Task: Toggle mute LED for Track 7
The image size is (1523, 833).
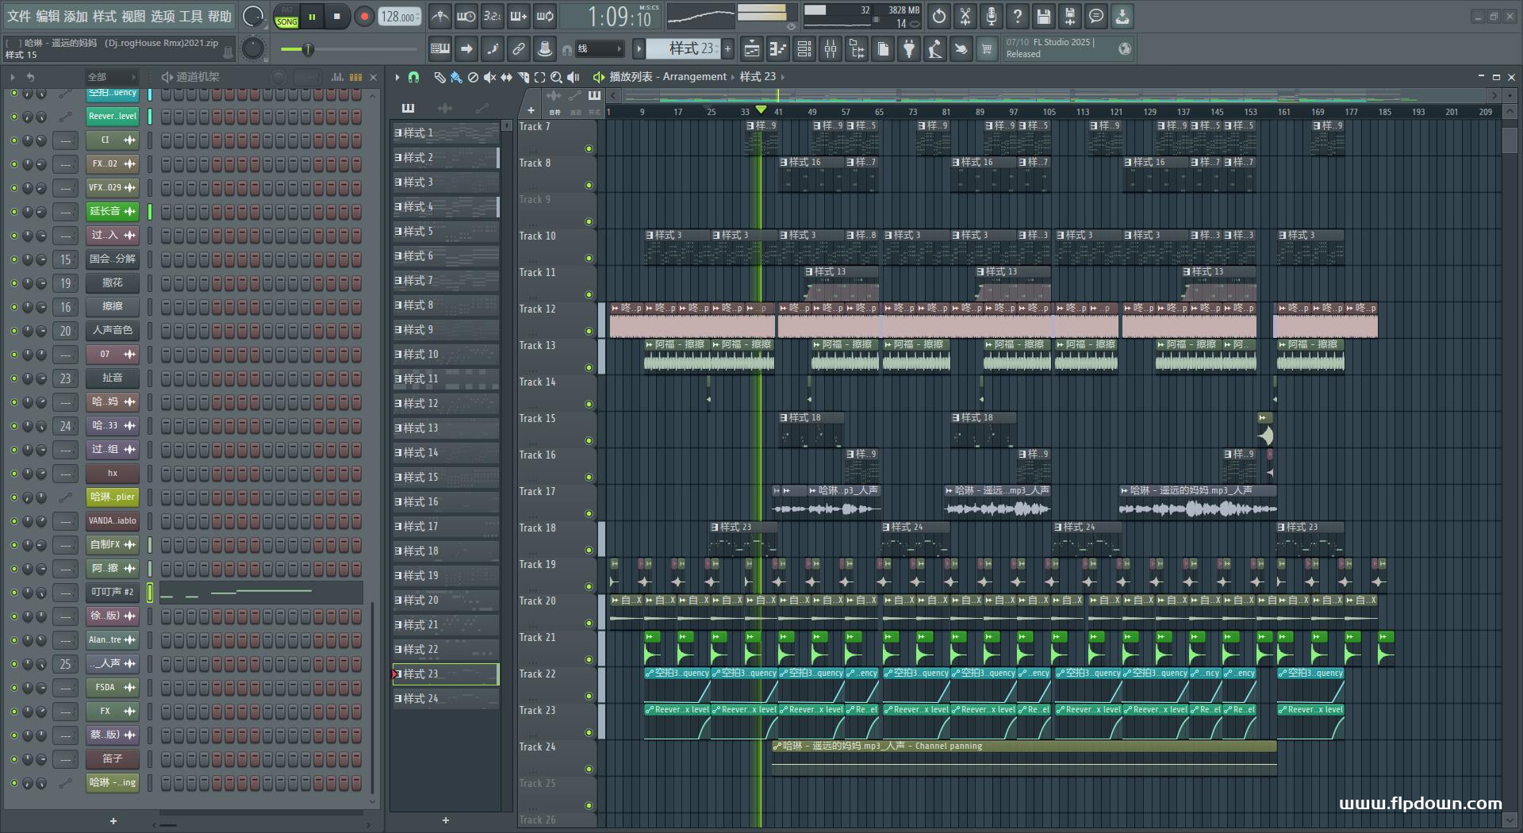Action: pos(589,149)
